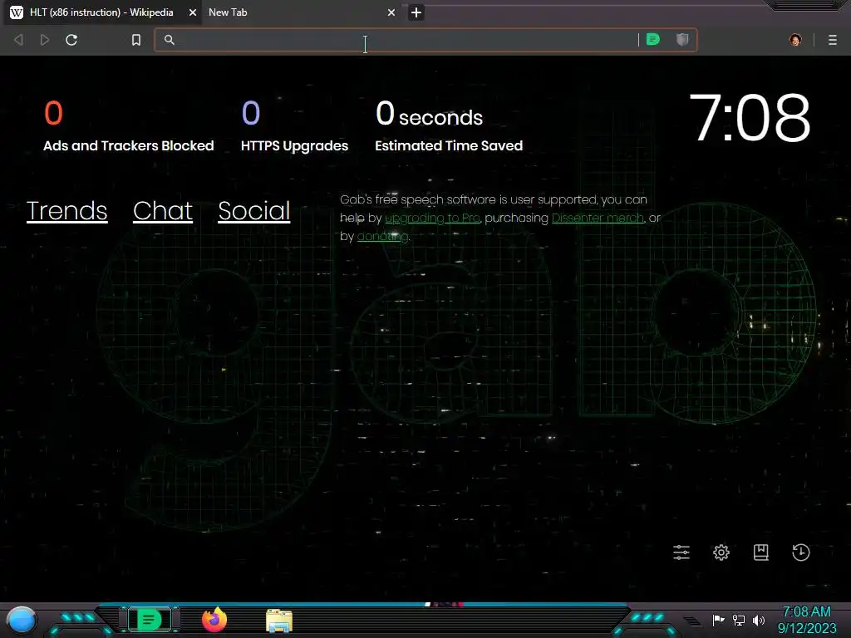Image resolution: width=851 pixels, height=638 pixels.
Task: Open settings via the gear icon
Action: (721, 552)
